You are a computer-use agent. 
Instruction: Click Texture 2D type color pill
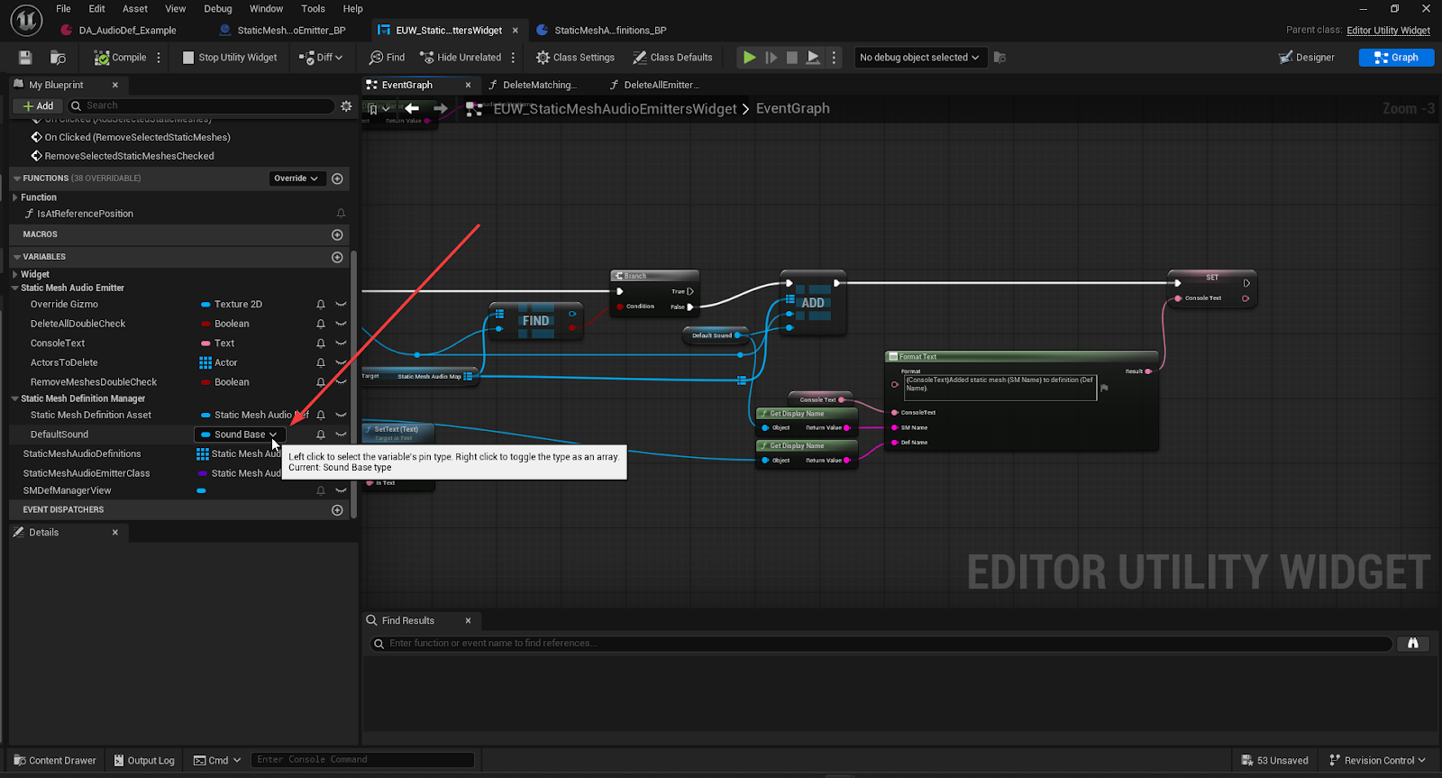(205, 305)
